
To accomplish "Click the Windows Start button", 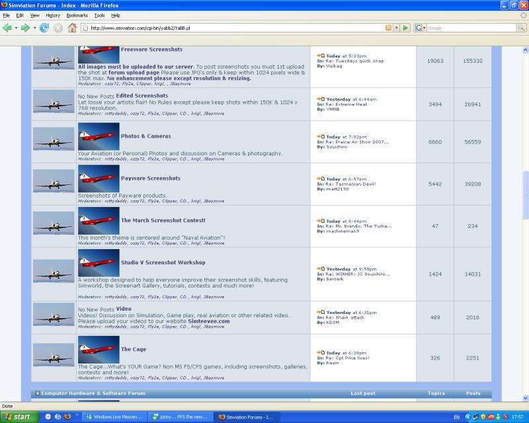I will coord(19,417).
